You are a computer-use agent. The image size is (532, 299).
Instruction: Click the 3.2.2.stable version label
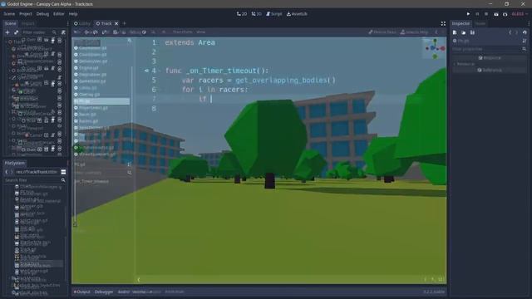pos(434,292)
